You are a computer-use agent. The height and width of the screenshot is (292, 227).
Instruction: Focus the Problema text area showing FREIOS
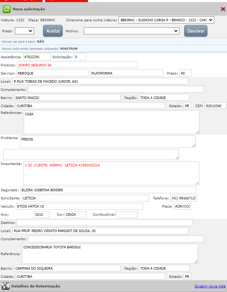coord(107,141)
